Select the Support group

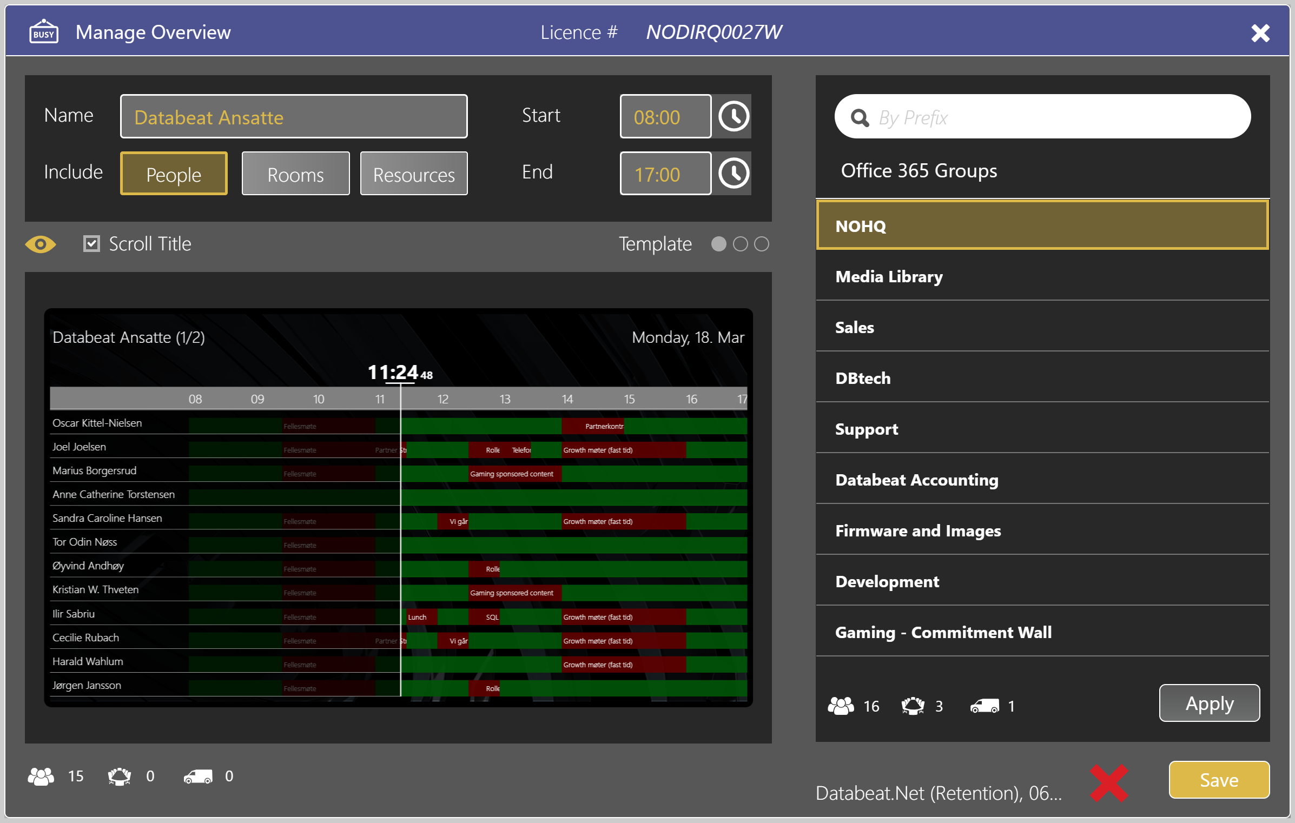pos(1042,429)
